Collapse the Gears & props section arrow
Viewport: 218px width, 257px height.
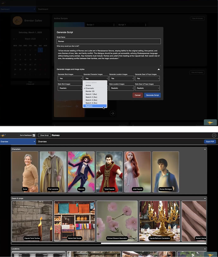coord(205,199)
